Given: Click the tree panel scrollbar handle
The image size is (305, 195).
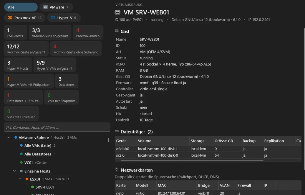Looking at the screenshot, I should [x=108, y=140].
